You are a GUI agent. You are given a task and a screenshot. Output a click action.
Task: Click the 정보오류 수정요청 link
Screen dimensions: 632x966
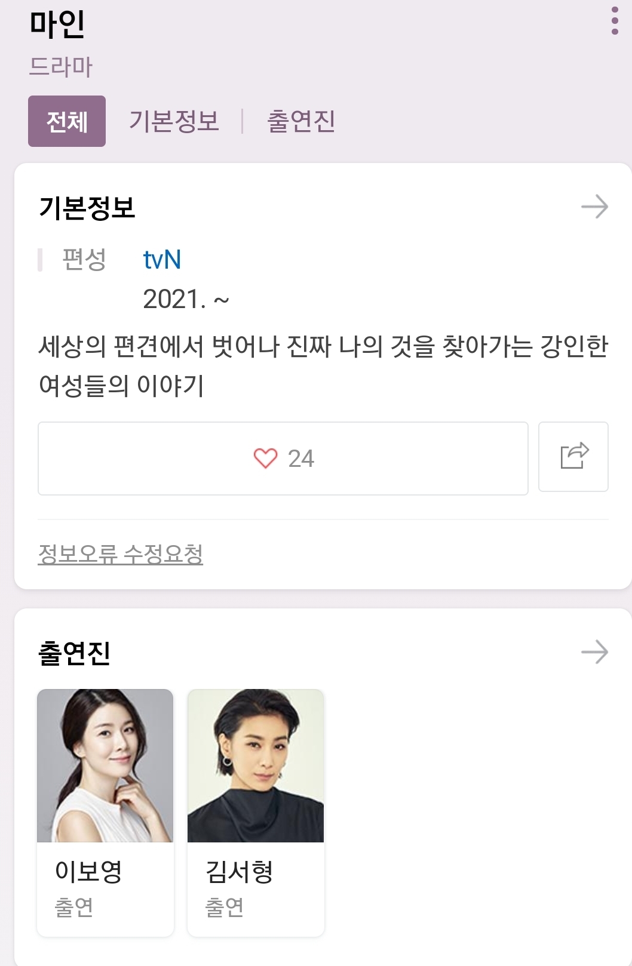pos(120,554)
